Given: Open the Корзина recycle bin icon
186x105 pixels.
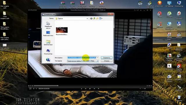Looking at the screenshot, I should pyautogui.click(x=179, y=99).
